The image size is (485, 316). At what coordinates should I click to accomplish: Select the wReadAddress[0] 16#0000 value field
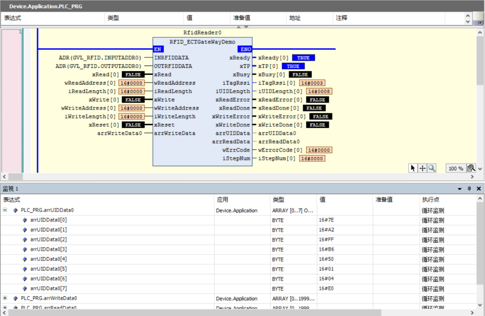[132, 83]
